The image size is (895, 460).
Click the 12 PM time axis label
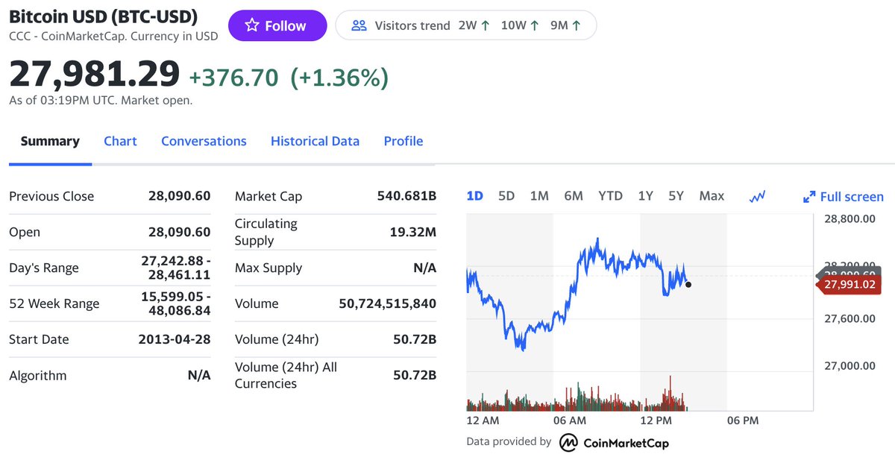point(656,420)
